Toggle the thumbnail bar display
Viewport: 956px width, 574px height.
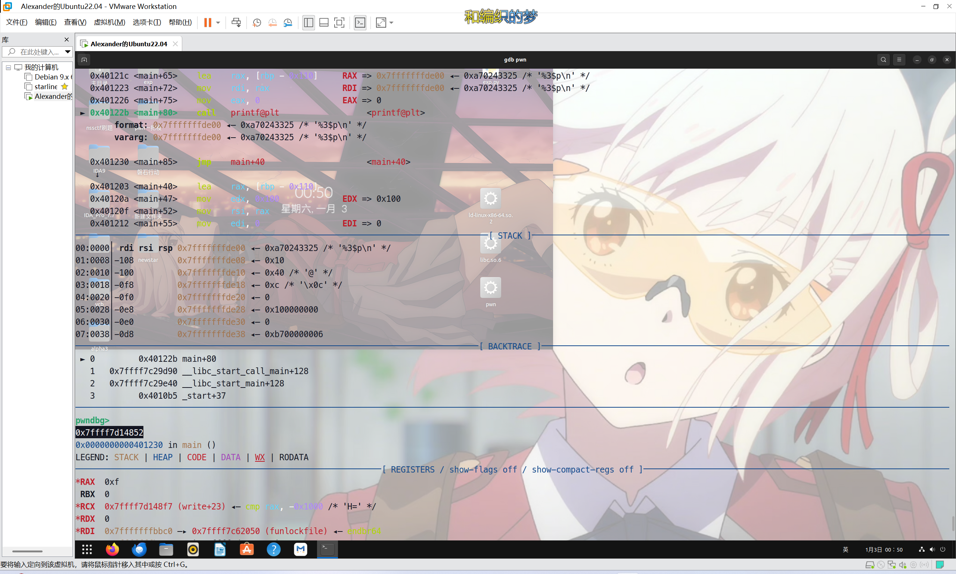point(324,22)
